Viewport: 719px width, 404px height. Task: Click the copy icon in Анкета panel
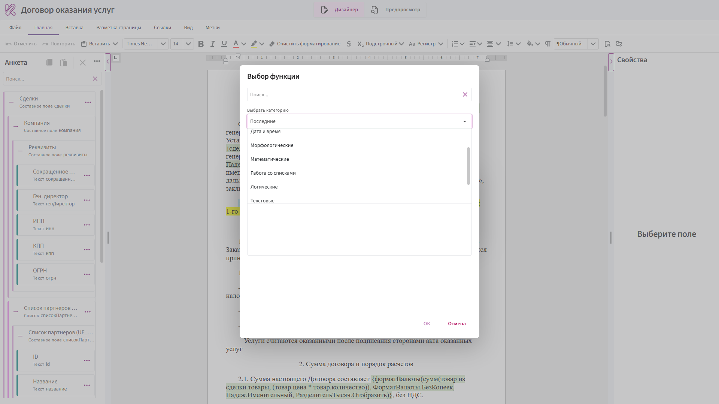click(49, 63)
